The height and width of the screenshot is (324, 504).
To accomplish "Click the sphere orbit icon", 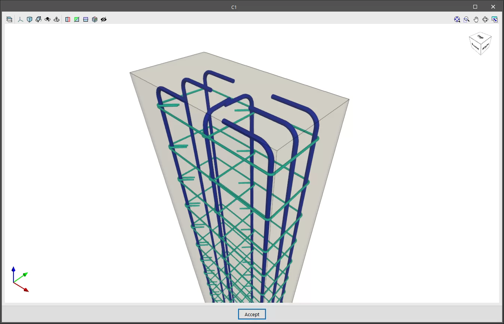I will click(48, 19).
